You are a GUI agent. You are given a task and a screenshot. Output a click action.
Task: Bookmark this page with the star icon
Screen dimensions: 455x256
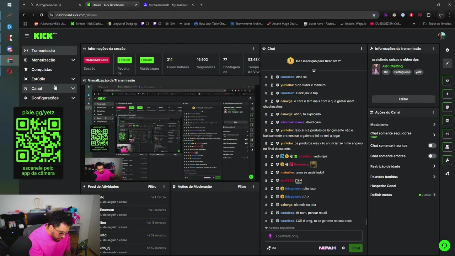(x=374, y=15)
